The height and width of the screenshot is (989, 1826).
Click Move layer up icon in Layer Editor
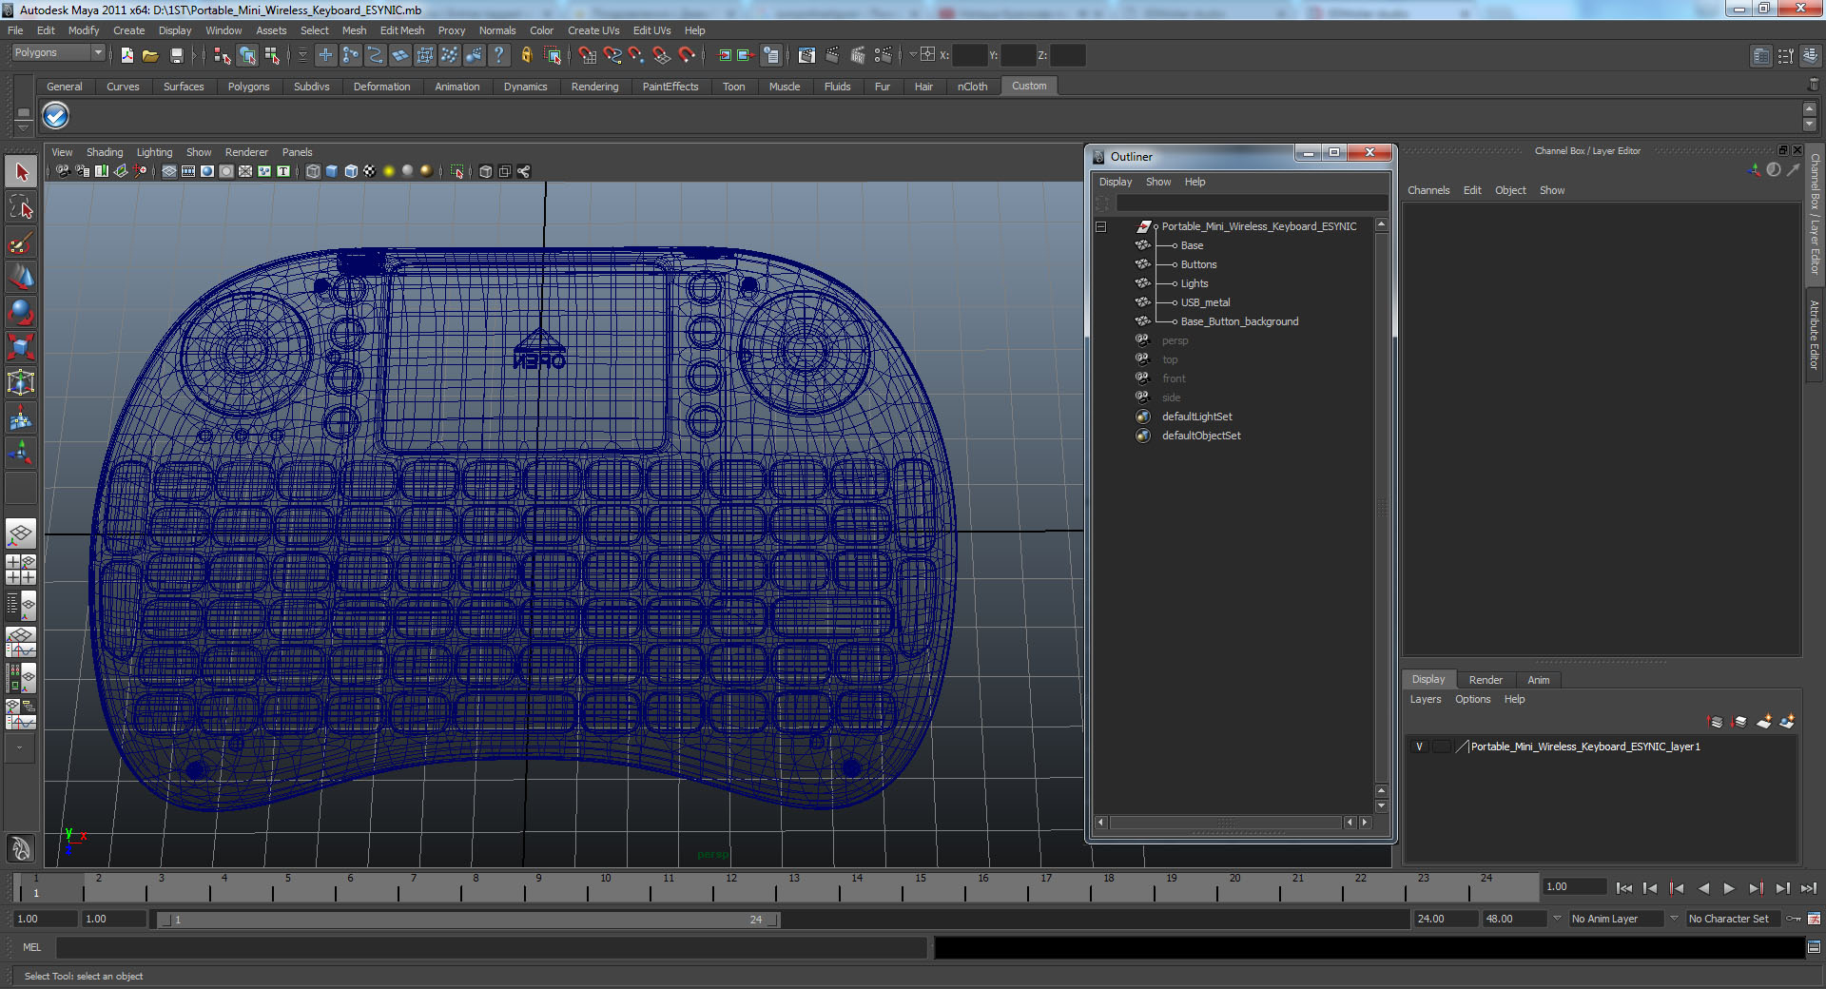[x=1716, y=722]
